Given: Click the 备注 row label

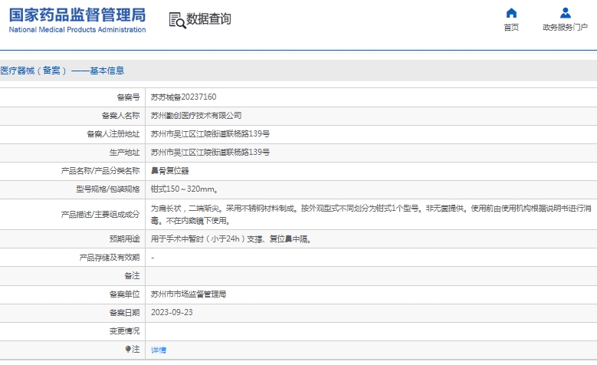Looking at the screenshot, I should pos(132,276).
